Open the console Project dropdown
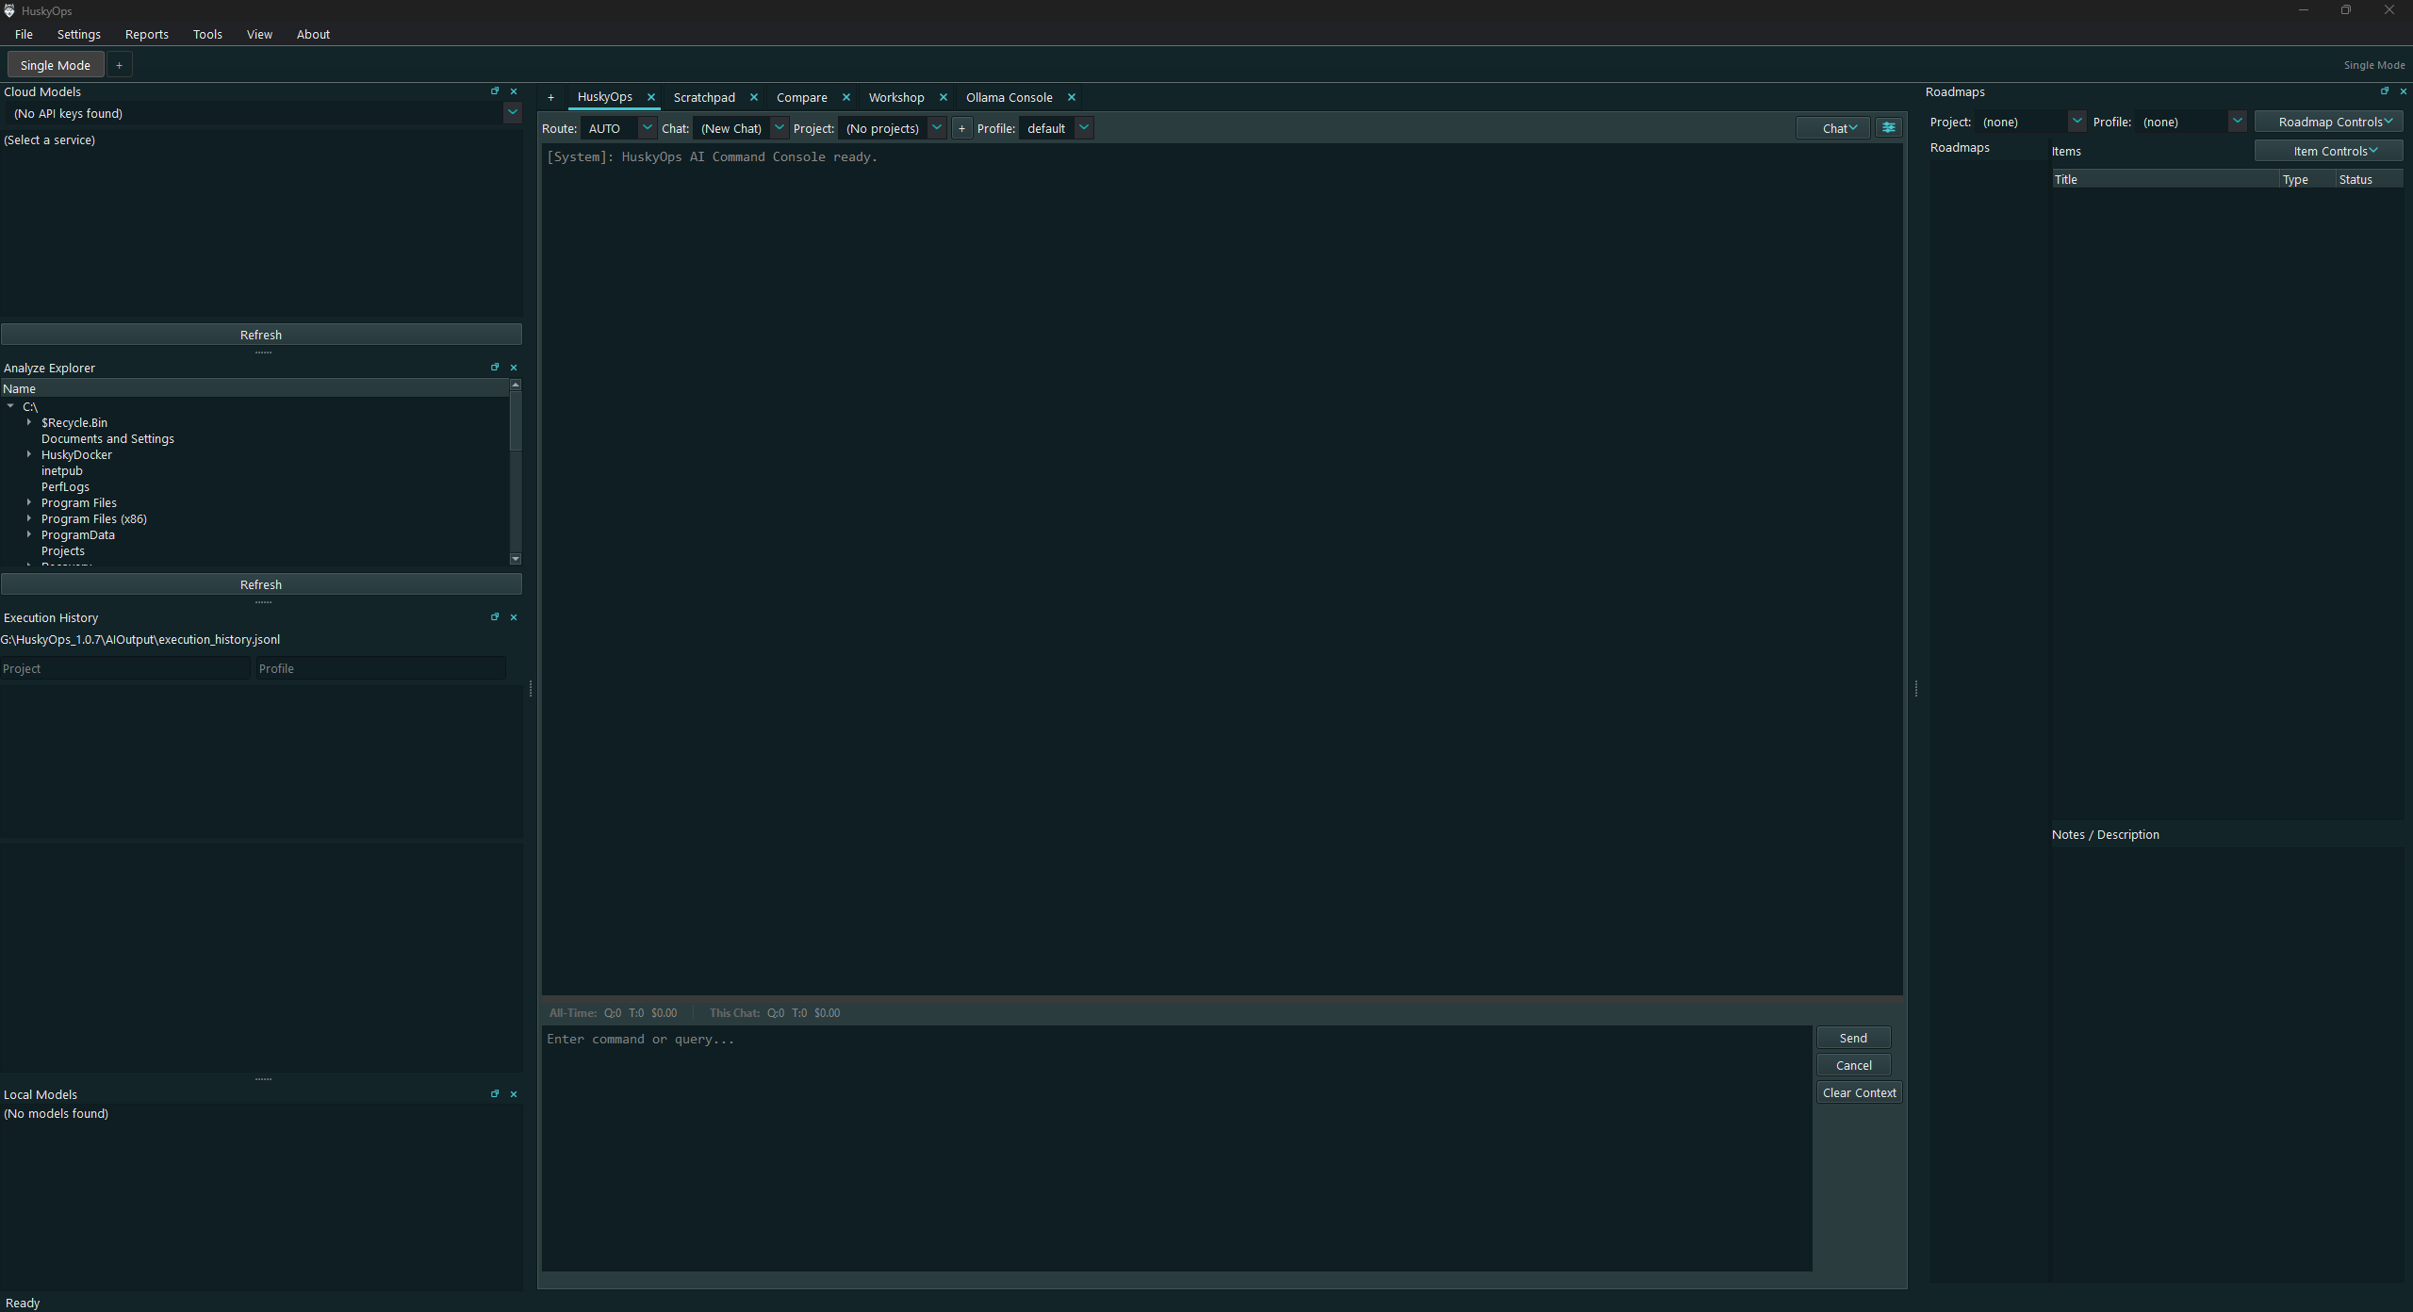 coord(936,128)
